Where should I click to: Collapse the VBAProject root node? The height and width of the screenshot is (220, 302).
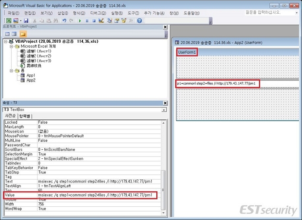[6, 42]
